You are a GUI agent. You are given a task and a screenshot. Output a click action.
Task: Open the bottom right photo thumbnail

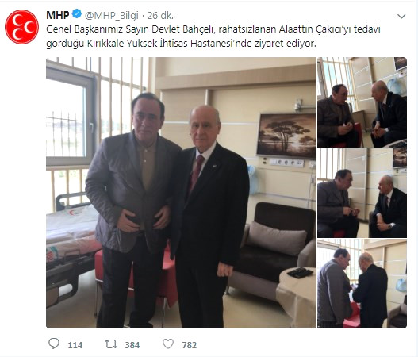tap(362, 284)
